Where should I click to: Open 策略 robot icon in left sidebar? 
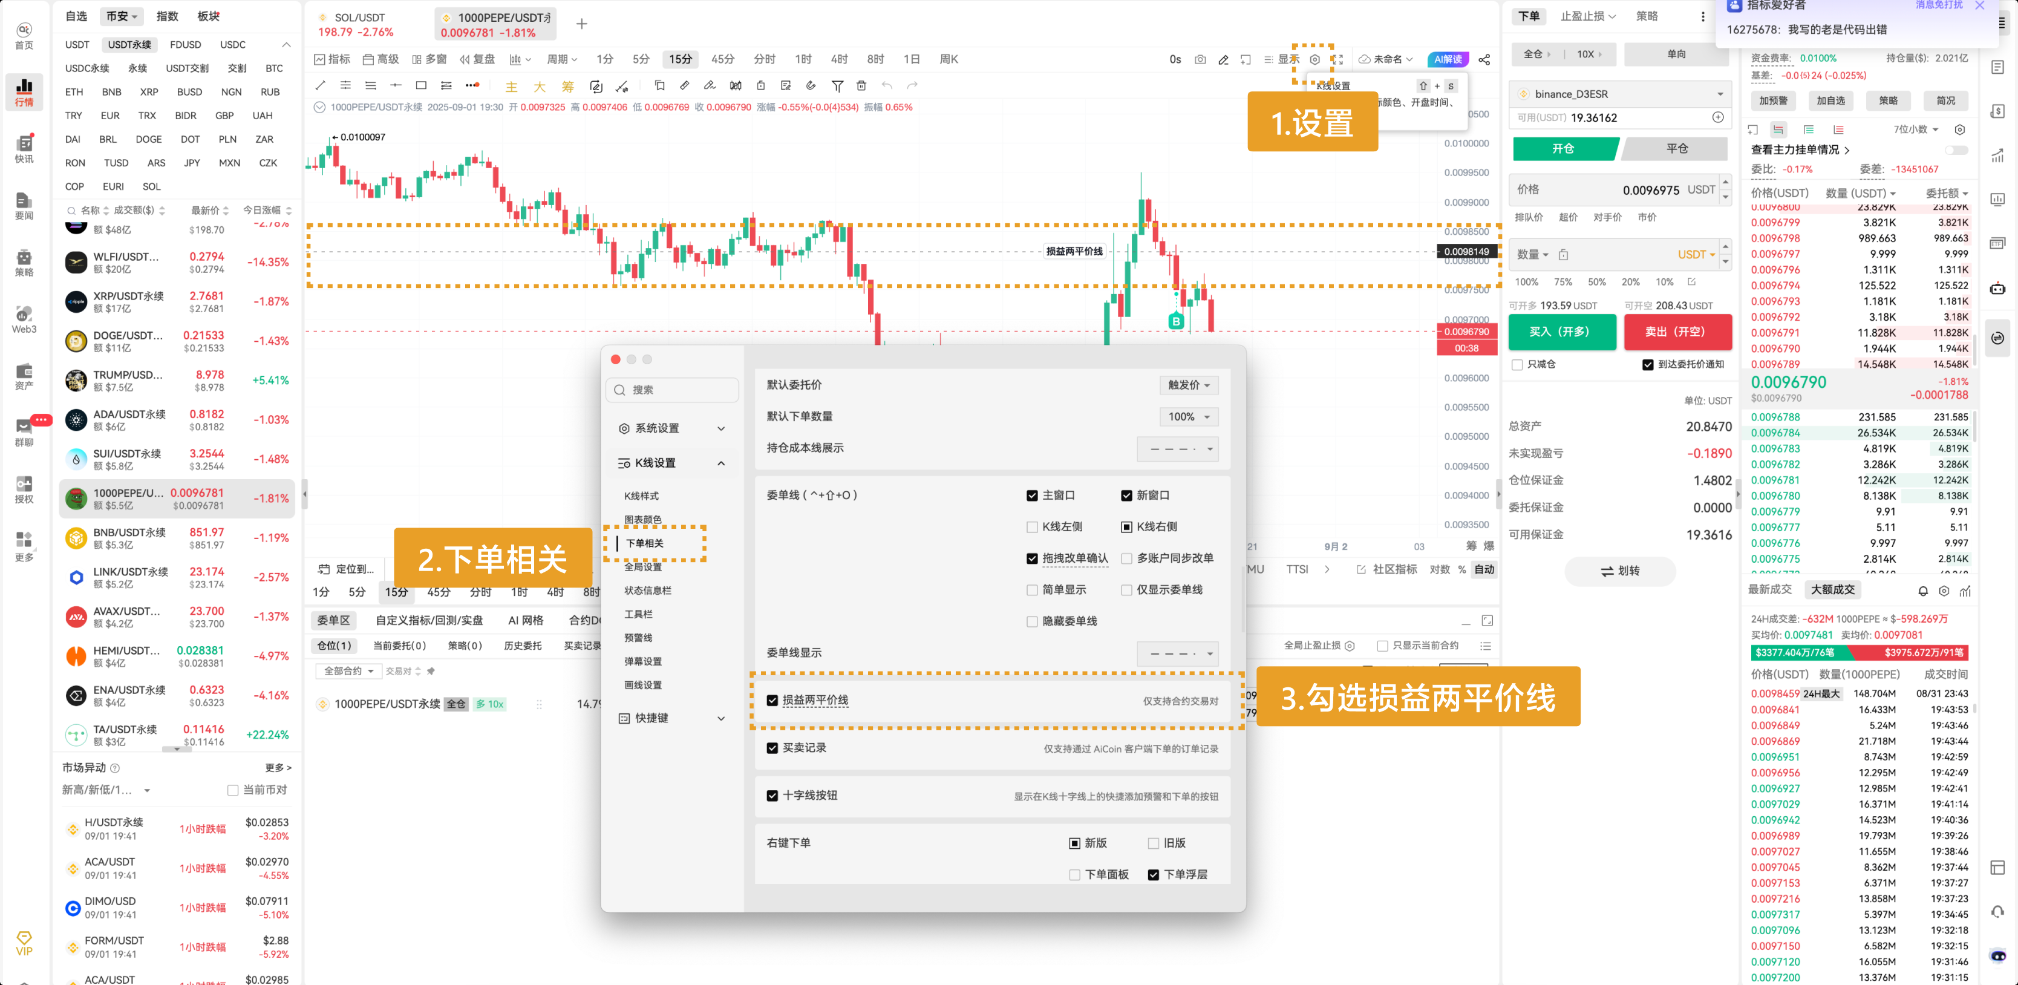(x=24, y=263)
